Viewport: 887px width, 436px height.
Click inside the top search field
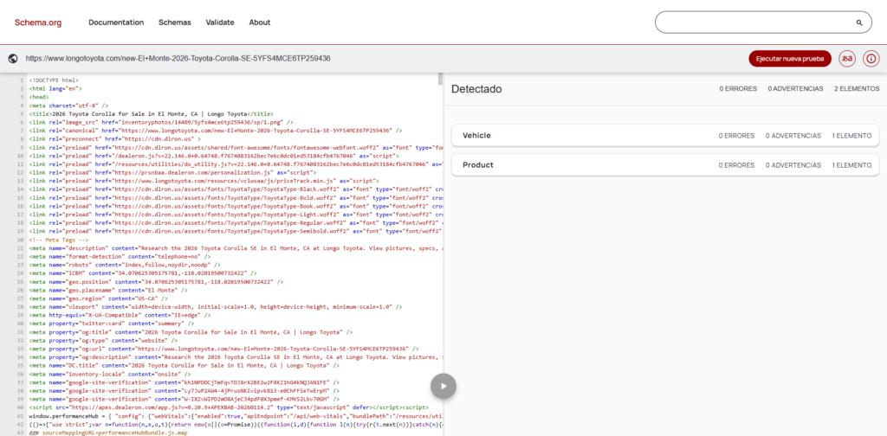(x=754, y=22)
